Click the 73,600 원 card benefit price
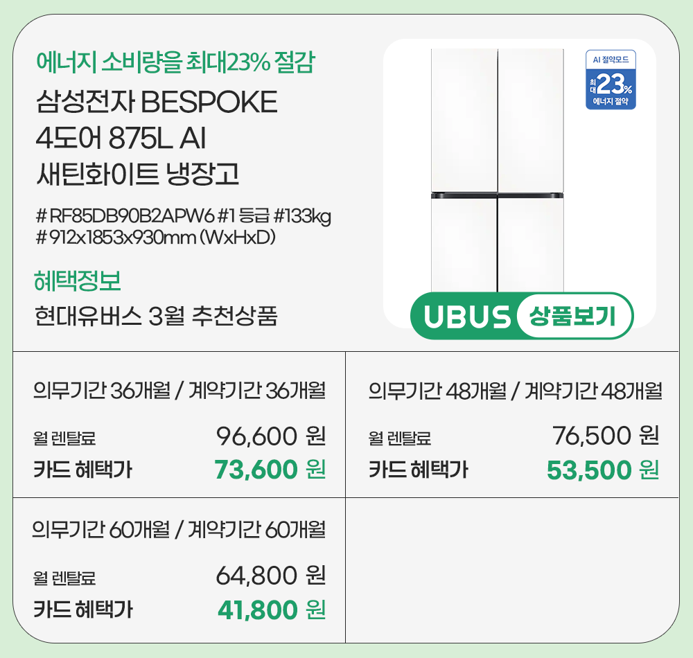Screen dimensions: 693x658 coord(270,470)
